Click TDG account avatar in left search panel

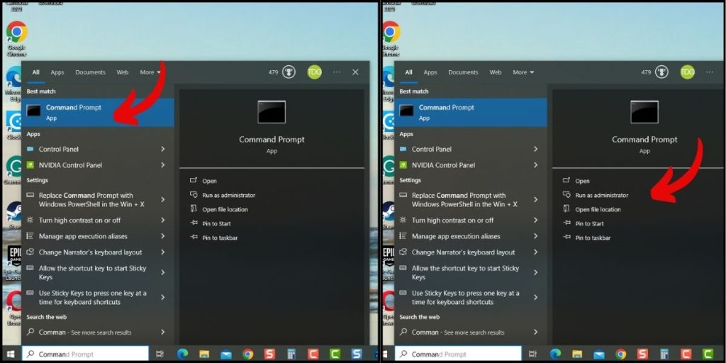314,72
